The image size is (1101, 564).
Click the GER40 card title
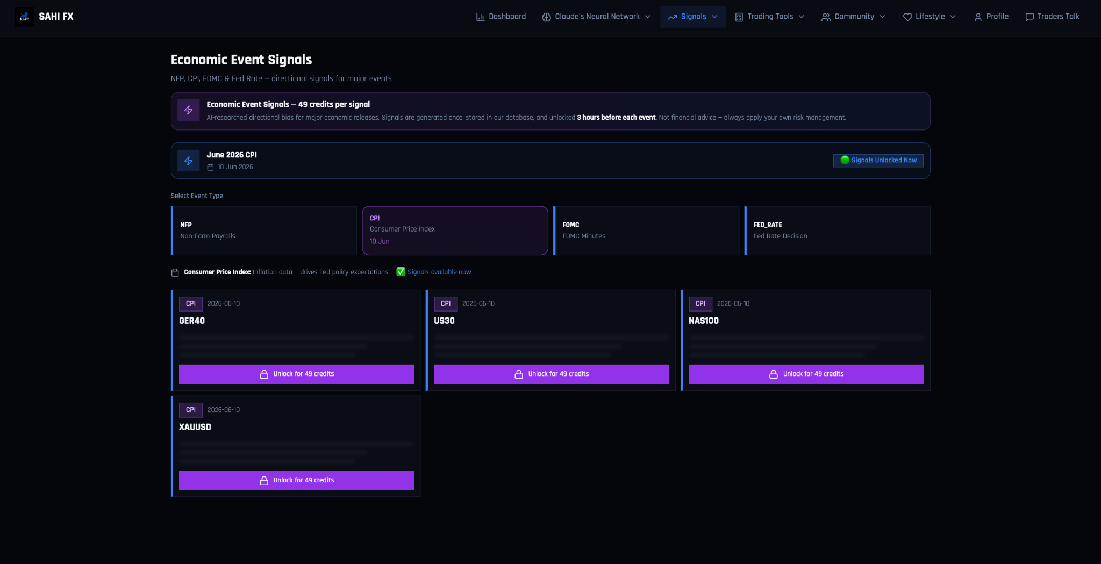(192, 321)
